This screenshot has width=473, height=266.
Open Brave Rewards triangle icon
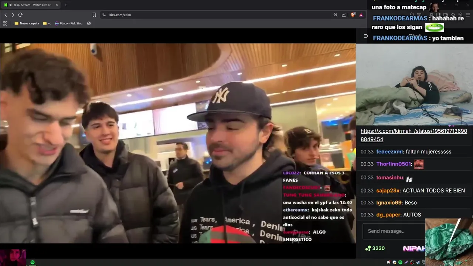coord(361,15)
